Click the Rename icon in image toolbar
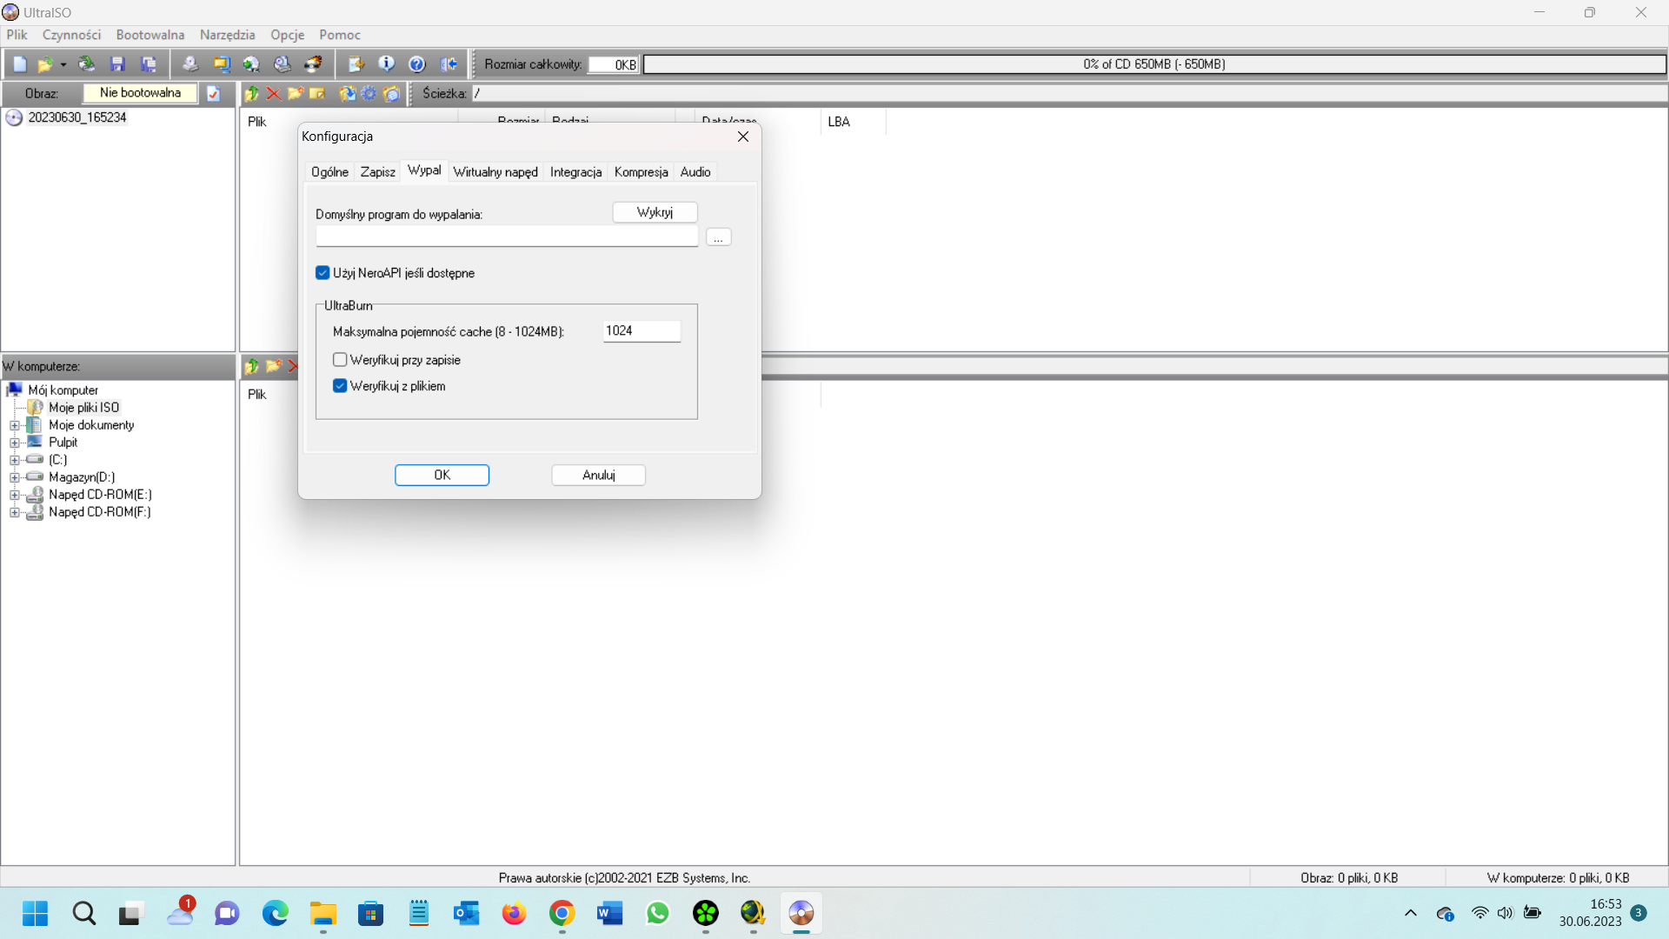The width and height of the screenshot is (1669, 939). point(317,94)
